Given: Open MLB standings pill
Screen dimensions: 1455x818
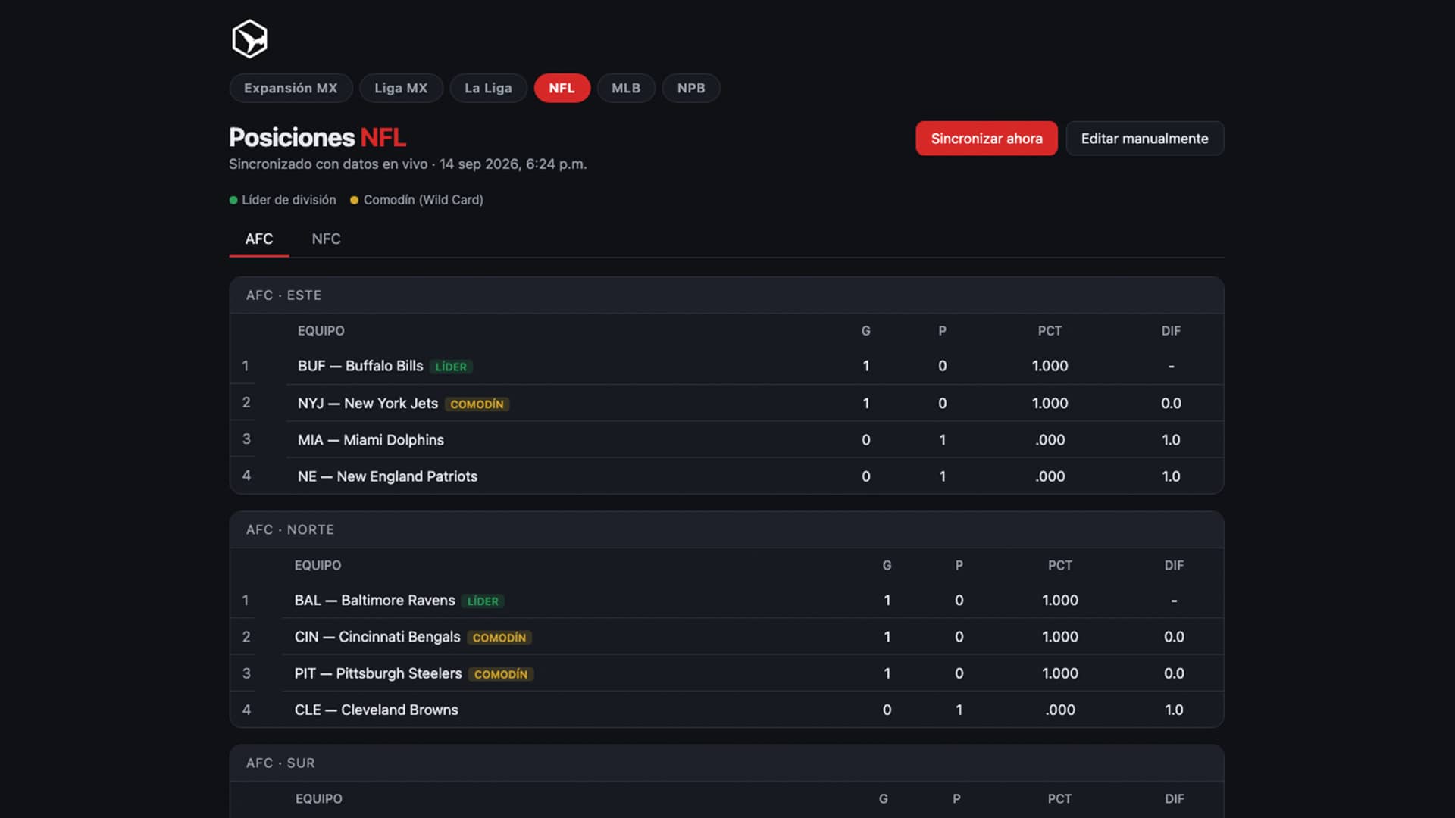Looking at the screenshot, I should [626, 88].
